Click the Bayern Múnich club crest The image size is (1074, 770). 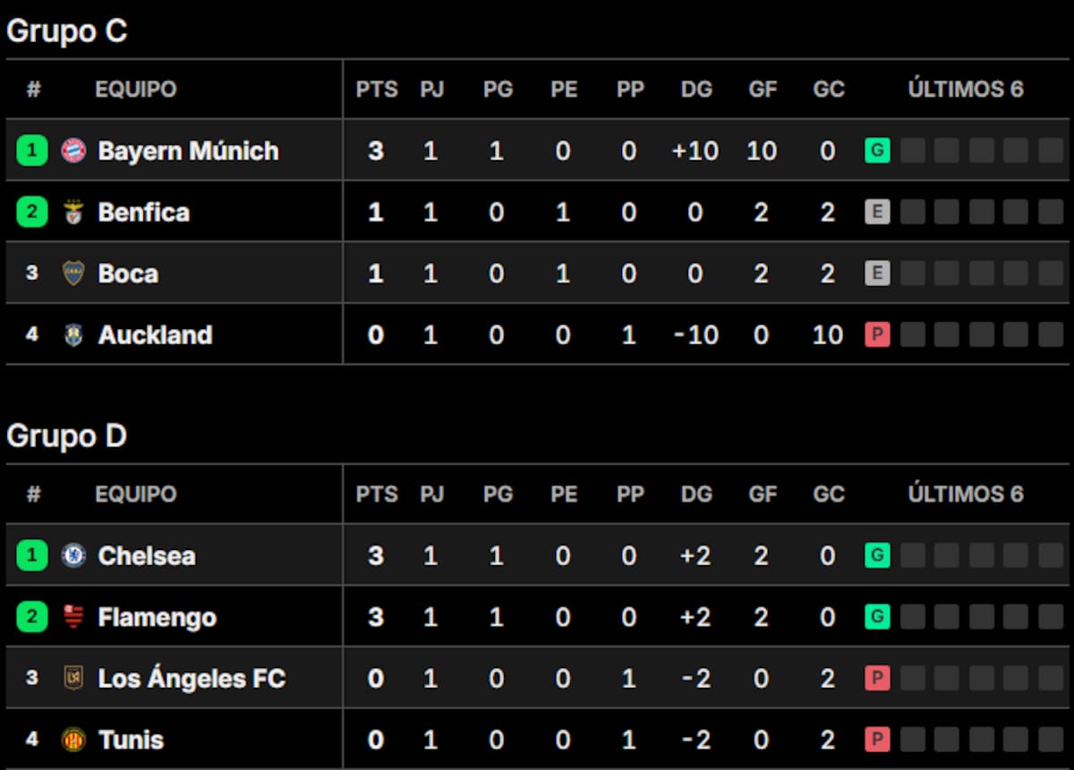[x=72, y=150]
